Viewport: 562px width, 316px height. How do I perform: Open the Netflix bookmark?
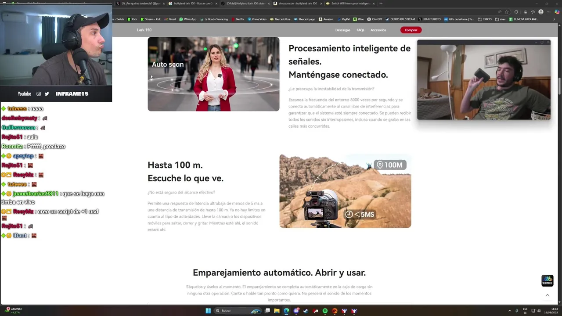click(x=238, y=19)
